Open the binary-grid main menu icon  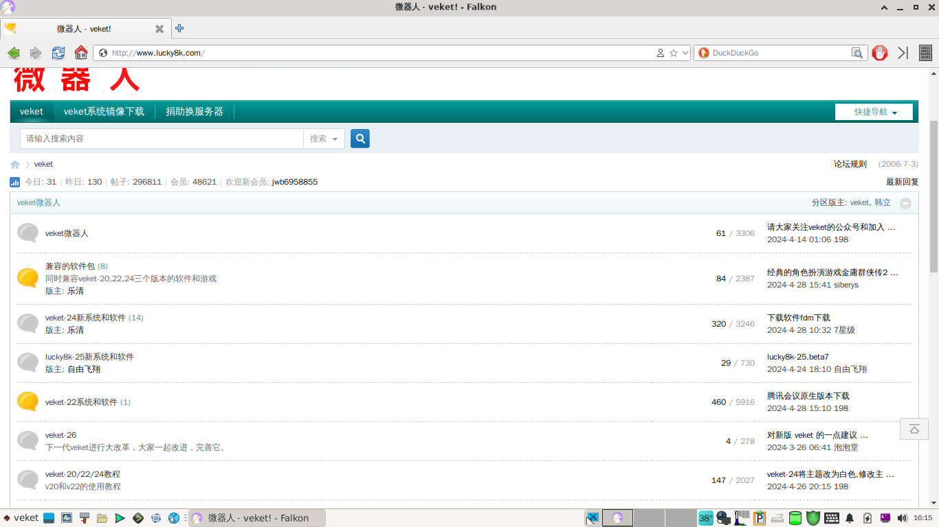(x=925, y=53)
